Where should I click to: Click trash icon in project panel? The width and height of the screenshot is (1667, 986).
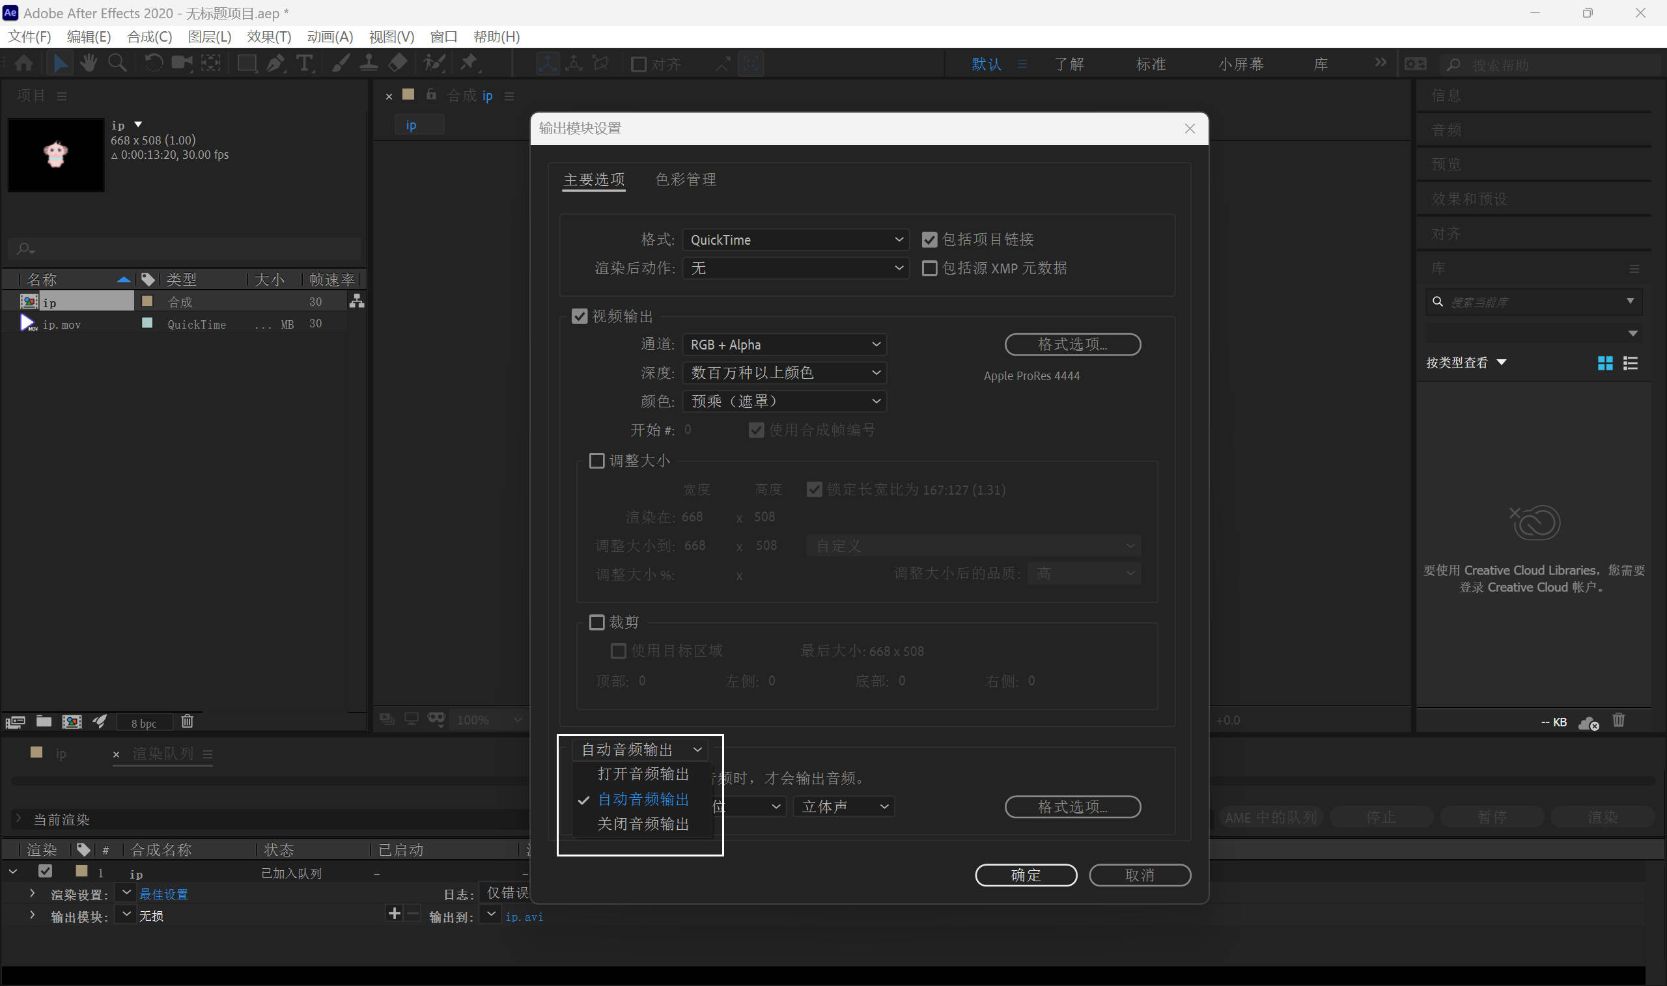point(188,721)
